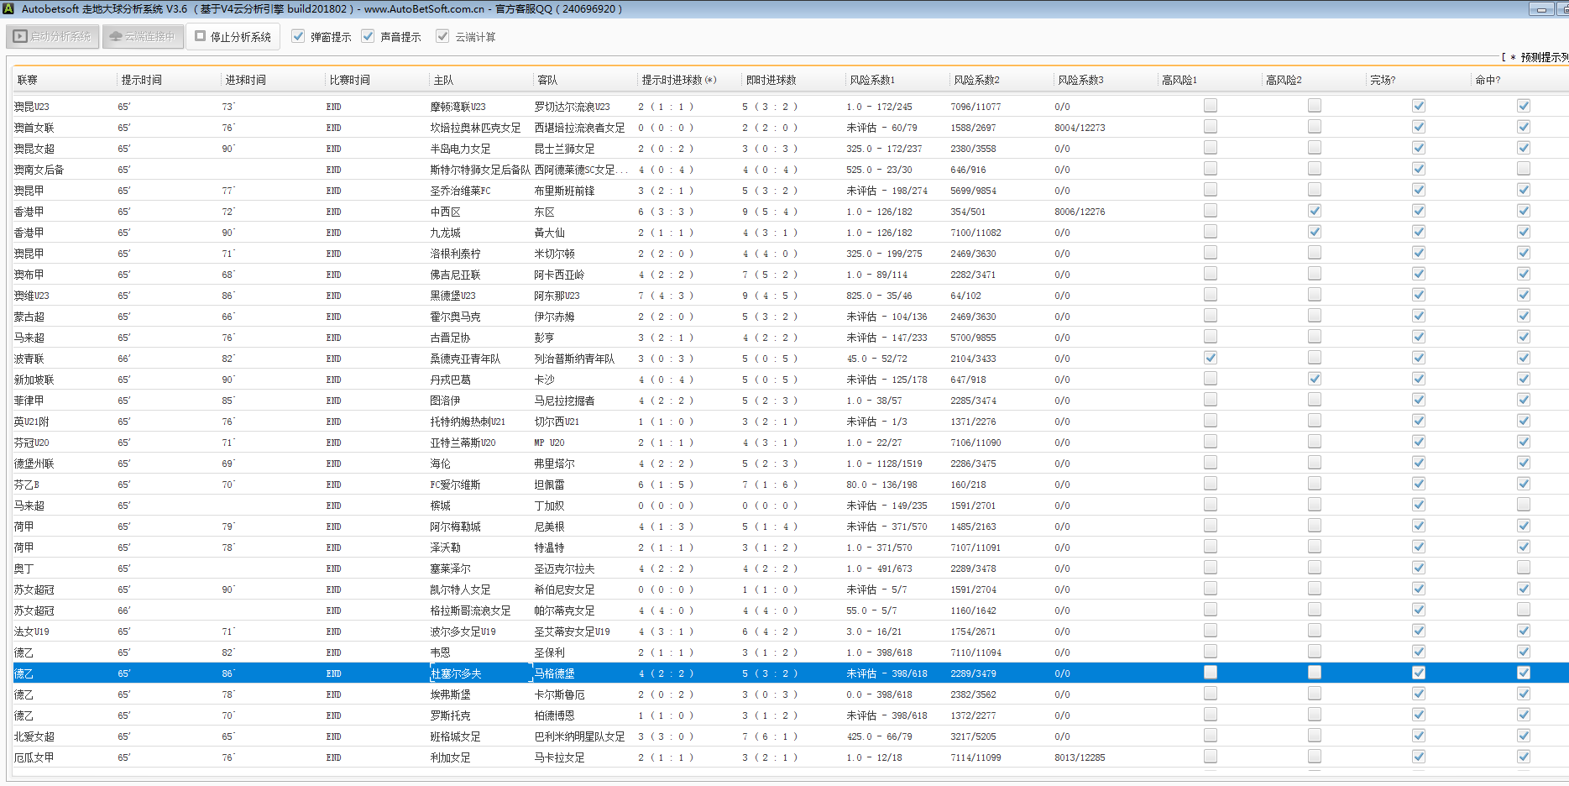Click the Autobetsoft app icon in title bar
The height and width of the screenshot is (786, 1569).
coord(8,9)
